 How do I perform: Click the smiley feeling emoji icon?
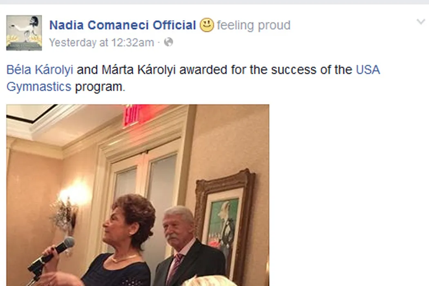(207, 25)
